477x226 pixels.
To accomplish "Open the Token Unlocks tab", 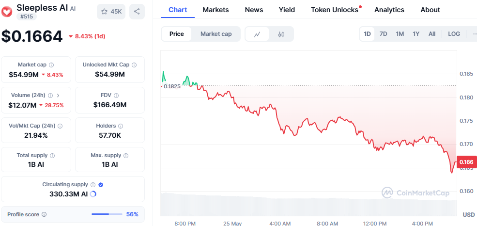I will (x=335, y=10).
